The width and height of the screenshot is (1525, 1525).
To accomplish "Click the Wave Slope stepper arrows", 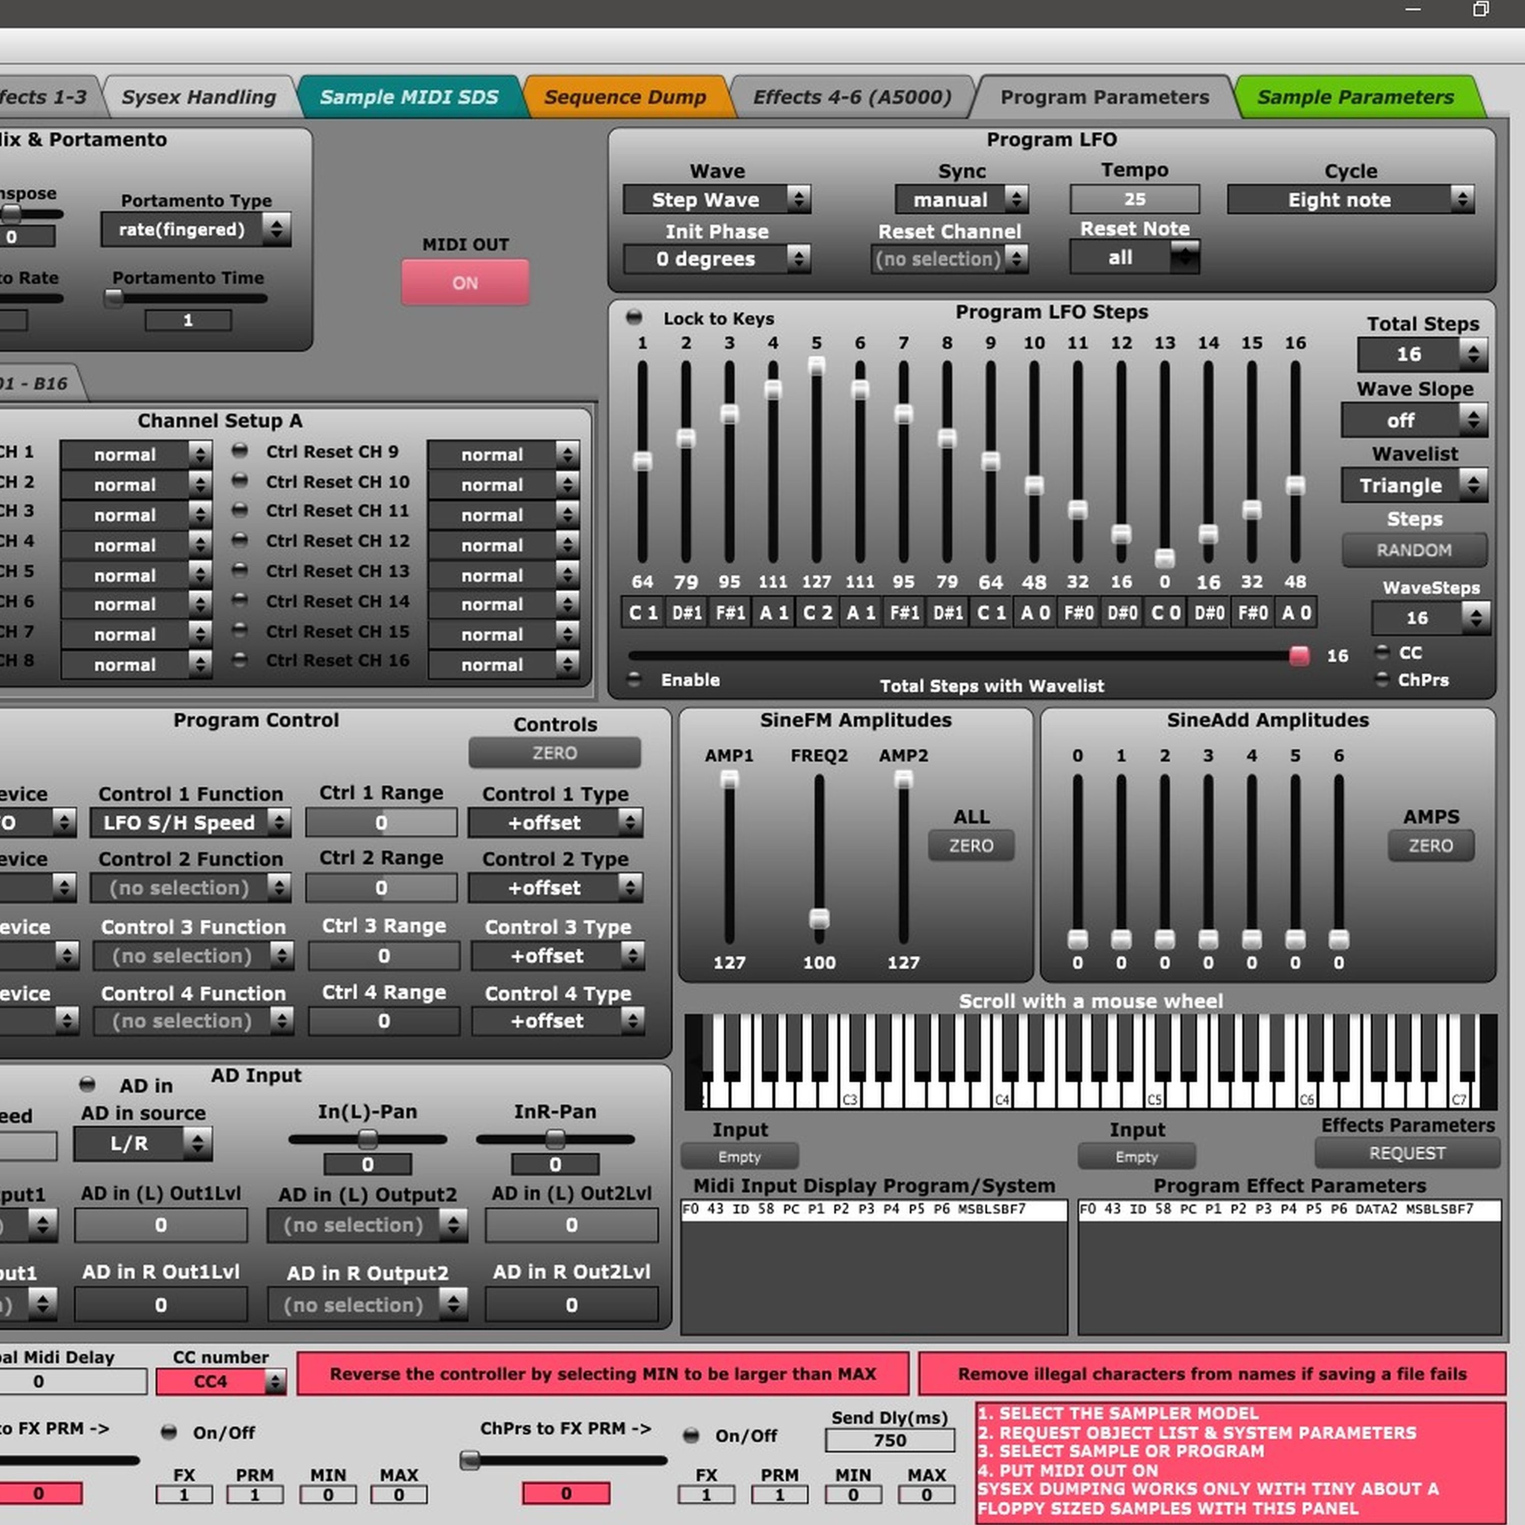I will [1473, 420].
